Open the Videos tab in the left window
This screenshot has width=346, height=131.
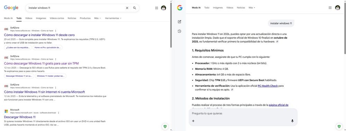coord(29,18)
